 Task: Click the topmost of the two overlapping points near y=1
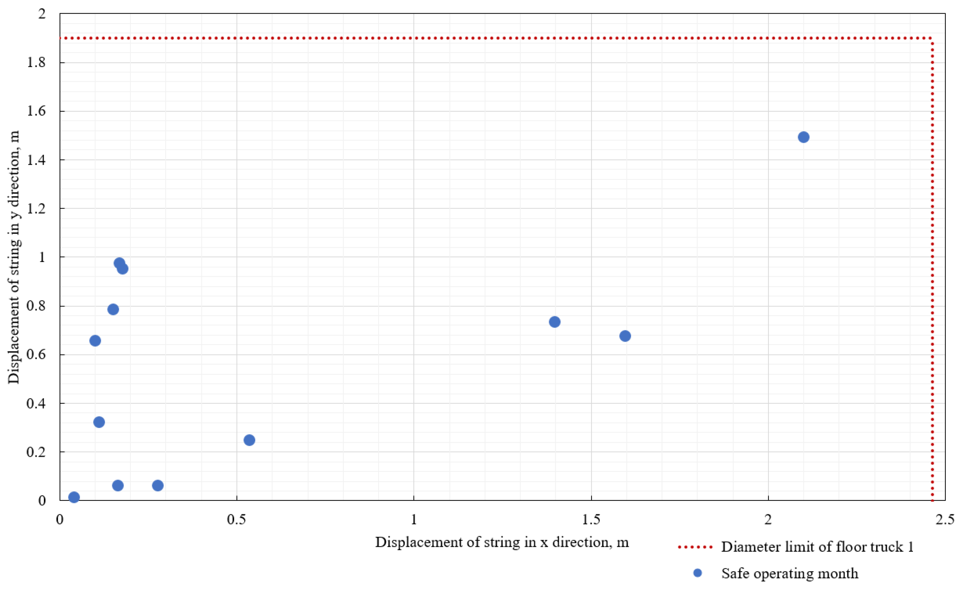pyautogui.click(x=119, y=263)
